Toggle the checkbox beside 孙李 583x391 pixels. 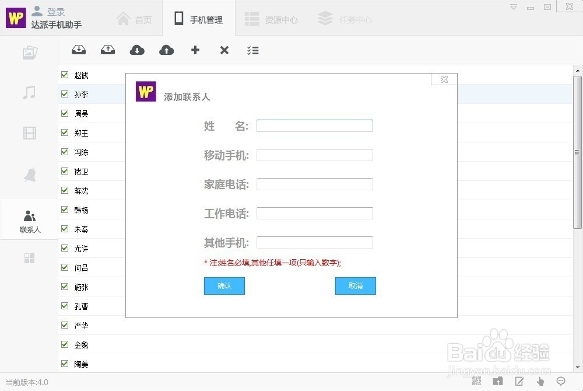(x=64, y=94)
